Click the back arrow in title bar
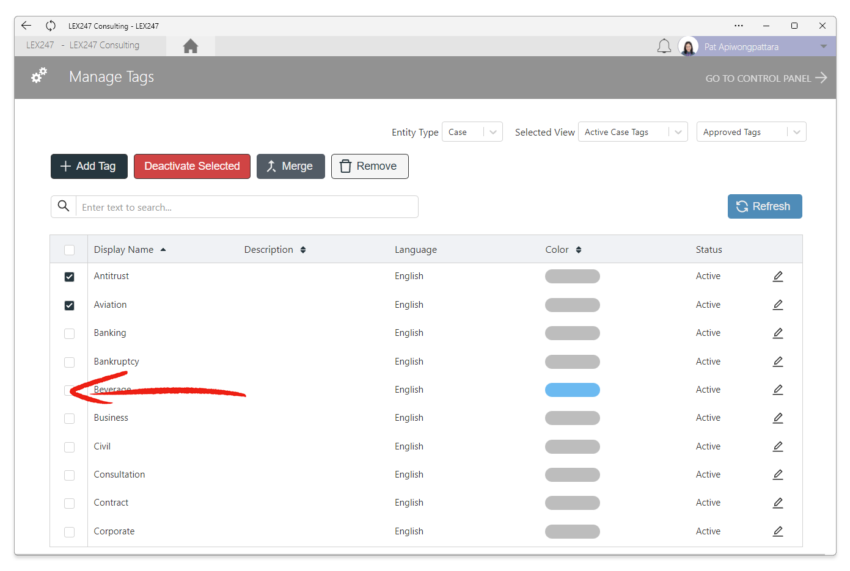 click(x=26, y=26)
